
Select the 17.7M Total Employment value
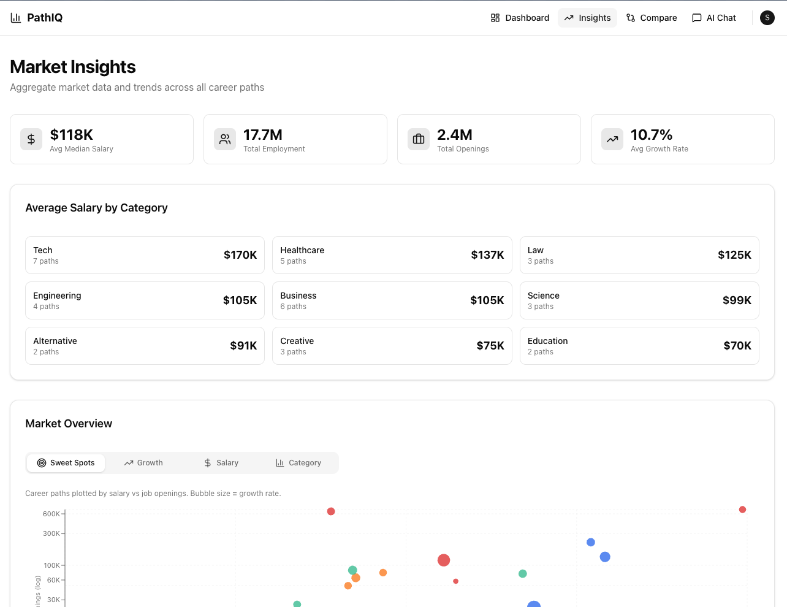point(263,135)
